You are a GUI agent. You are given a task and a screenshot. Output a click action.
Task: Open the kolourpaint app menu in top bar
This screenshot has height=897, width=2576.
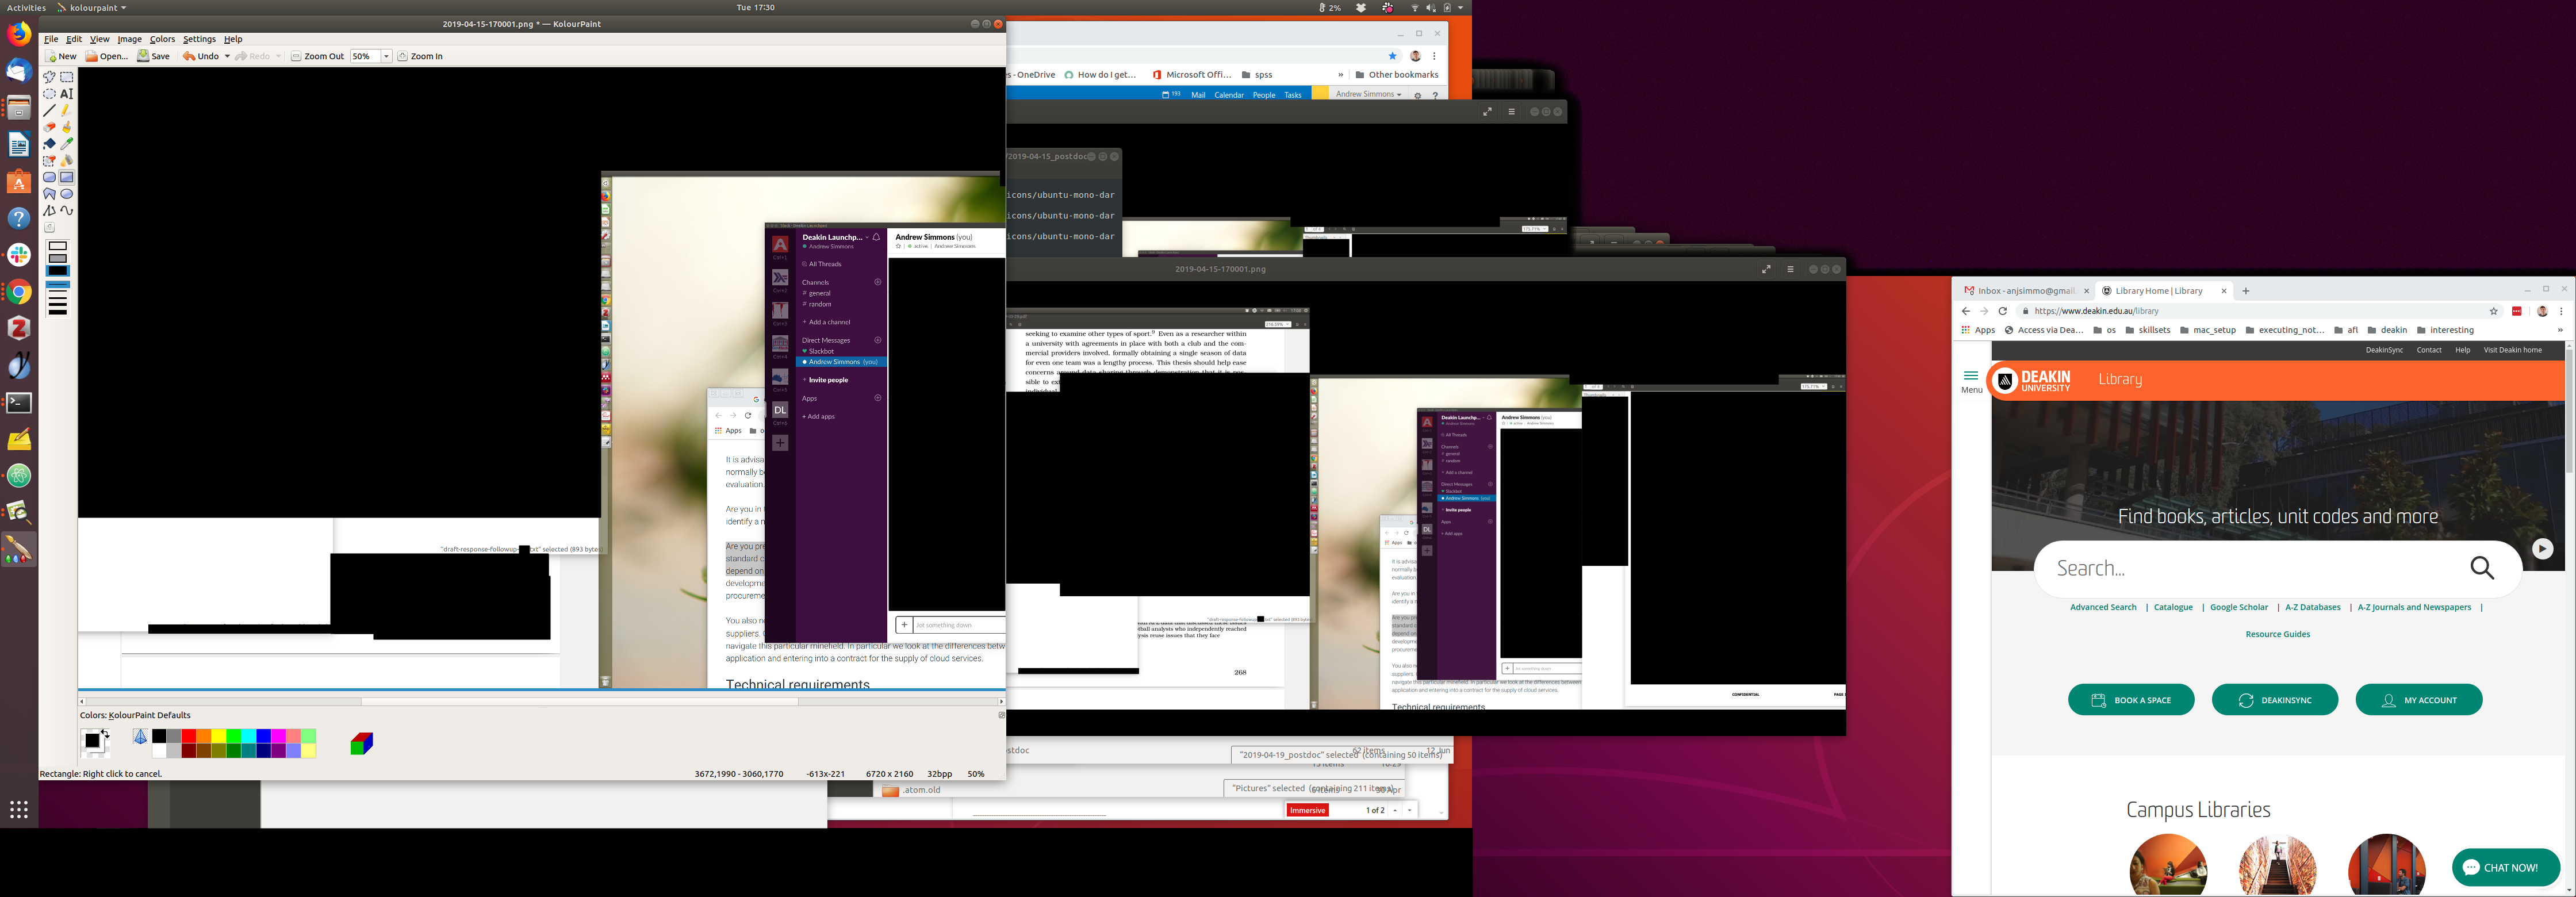(92, 8)
